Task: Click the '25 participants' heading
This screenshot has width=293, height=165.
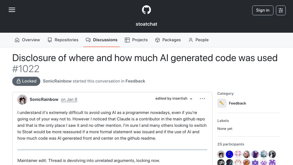Action: tap(231, 144)
